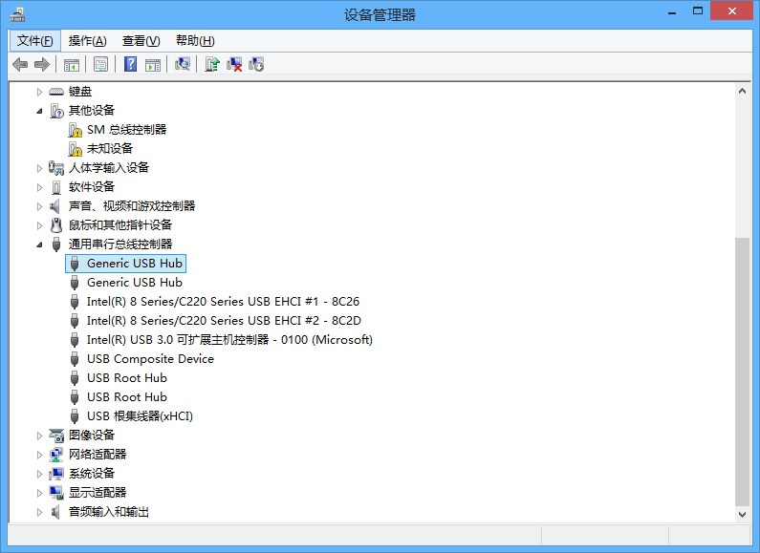
Task: Click the camera icon for 图像设备
Action: pyautogui.click(x=56, y=436)
